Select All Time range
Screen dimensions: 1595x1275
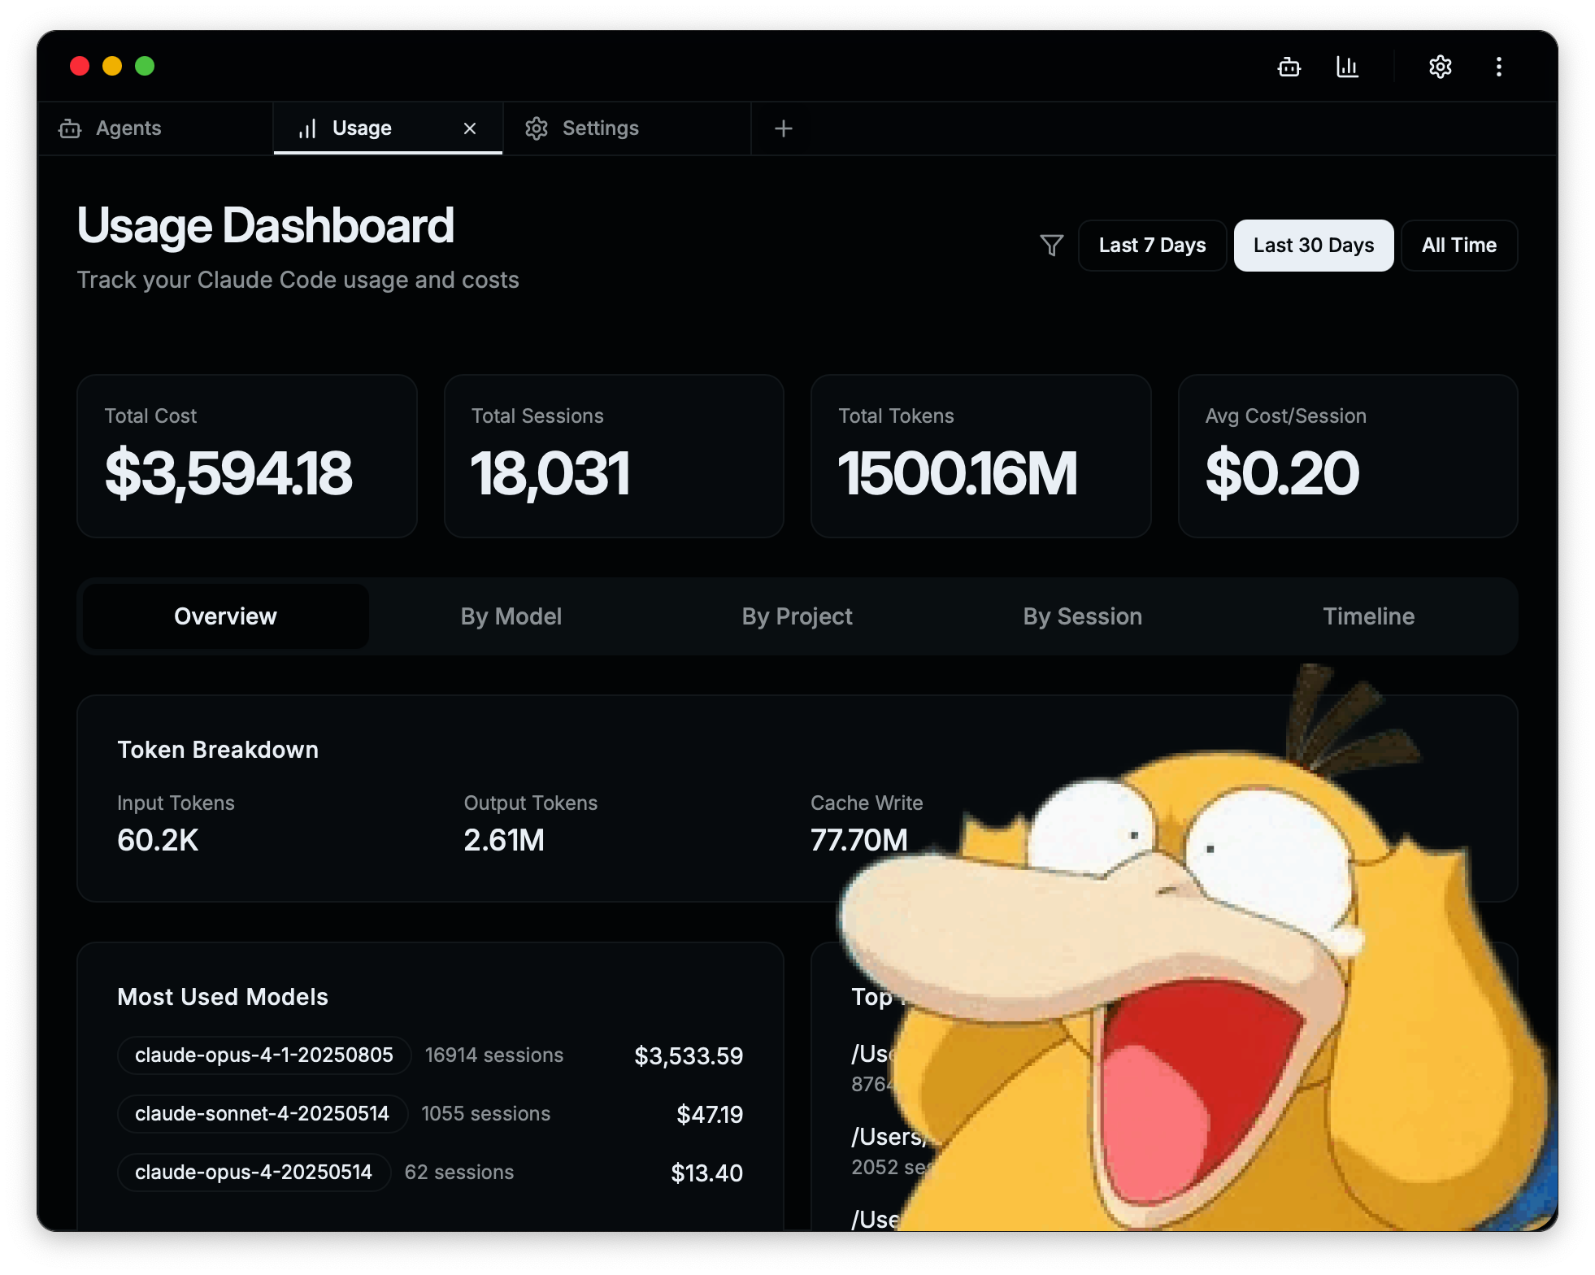point(1458,245)
